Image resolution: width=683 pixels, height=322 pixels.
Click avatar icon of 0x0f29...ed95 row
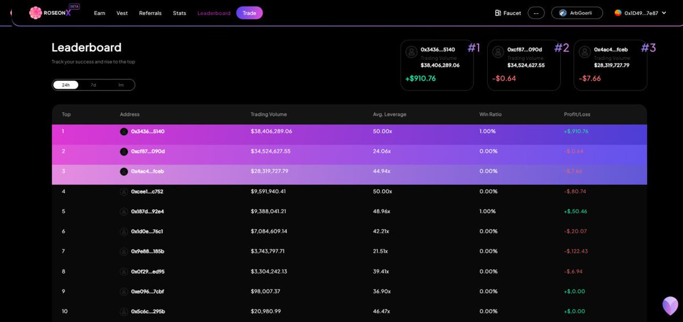[124, 271]
